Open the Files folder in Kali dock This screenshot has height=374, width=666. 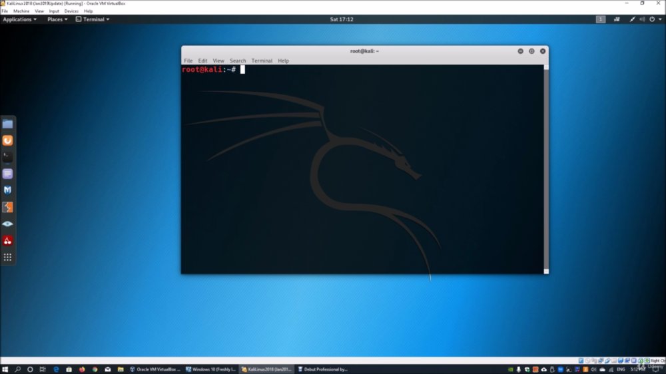click(7, 124)
